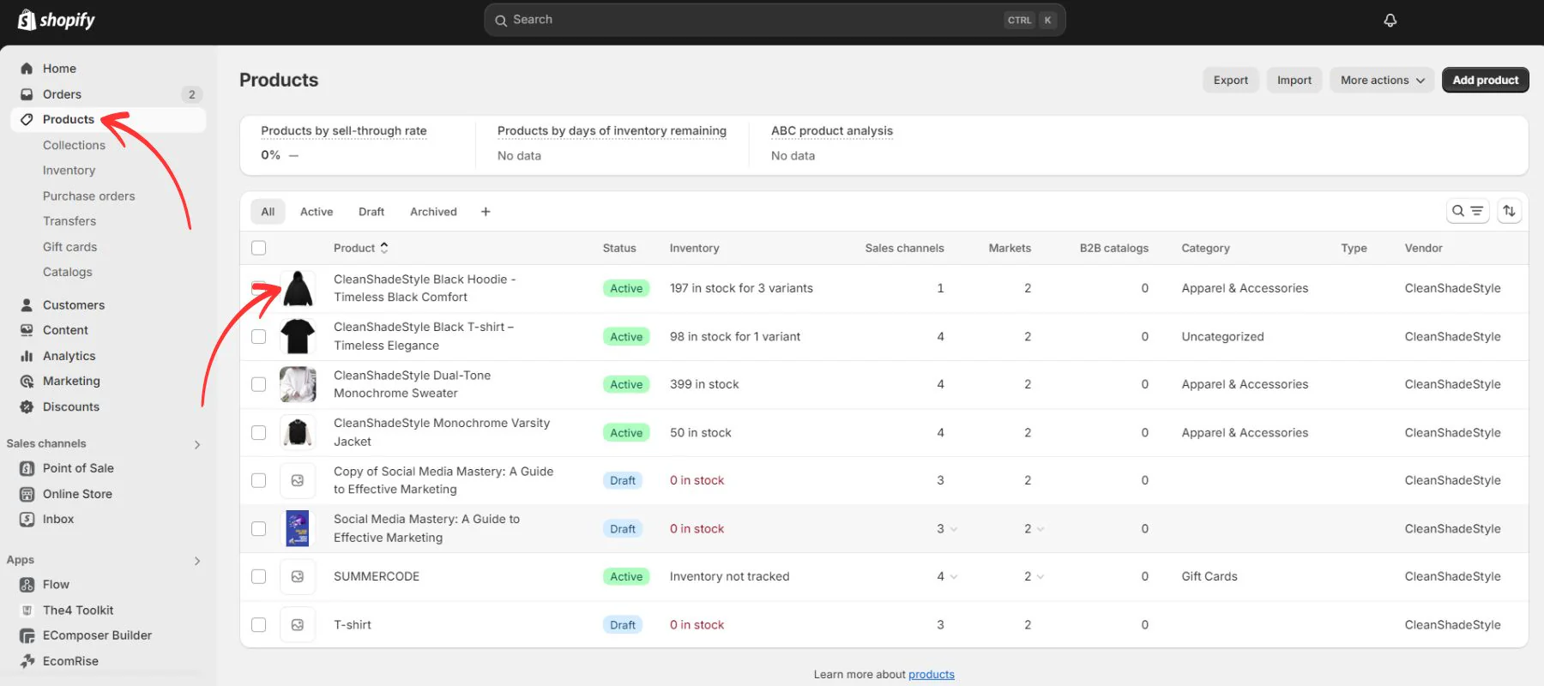Open search and filter products
This screenshot has height=686, width=1544.
(x=1468, y=211)
